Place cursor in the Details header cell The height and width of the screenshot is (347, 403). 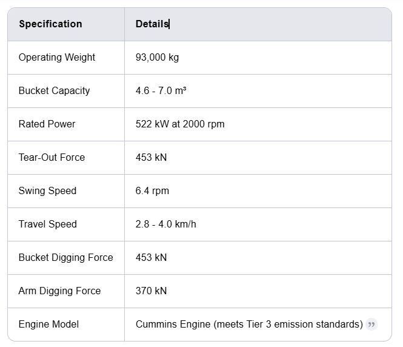pyautogui.click(x=258, y=24)
